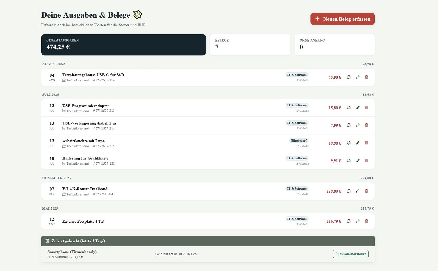Click the Halterung für Grafikkarte title
This screenshot has height=271, width=438.
(85, 158)
